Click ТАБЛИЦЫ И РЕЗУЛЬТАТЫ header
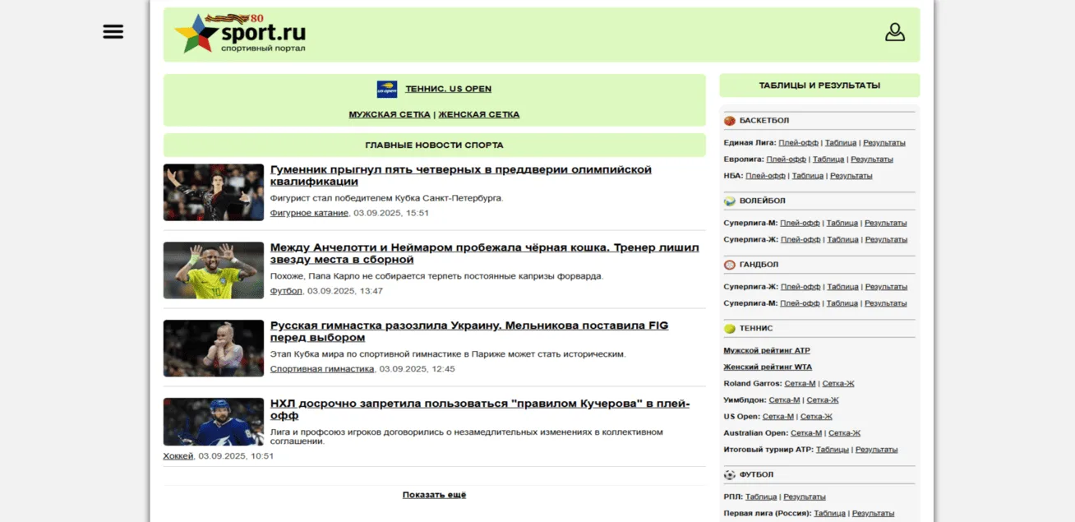1075x522 pixels. click(x=819, y=85)
